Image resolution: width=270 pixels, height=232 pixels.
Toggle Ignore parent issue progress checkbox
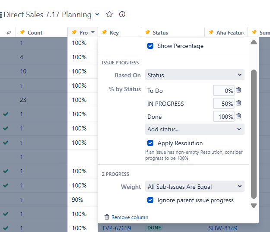coord(150,200)
